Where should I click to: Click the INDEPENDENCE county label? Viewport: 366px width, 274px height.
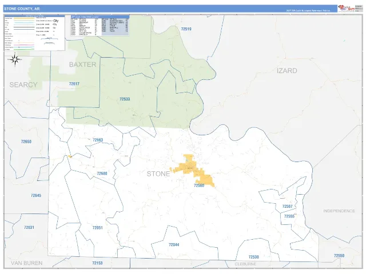339,211
